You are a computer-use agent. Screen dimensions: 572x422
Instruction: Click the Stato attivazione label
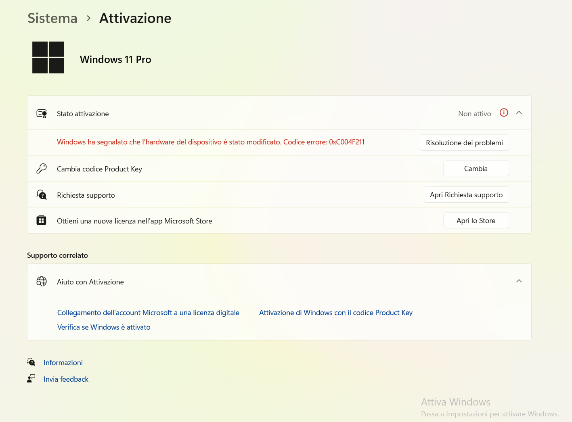coord(83,114)
